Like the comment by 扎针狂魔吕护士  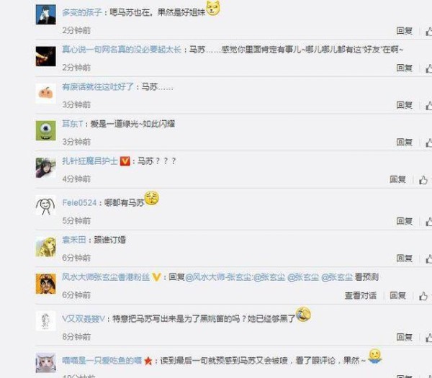(x=423, y=180)
